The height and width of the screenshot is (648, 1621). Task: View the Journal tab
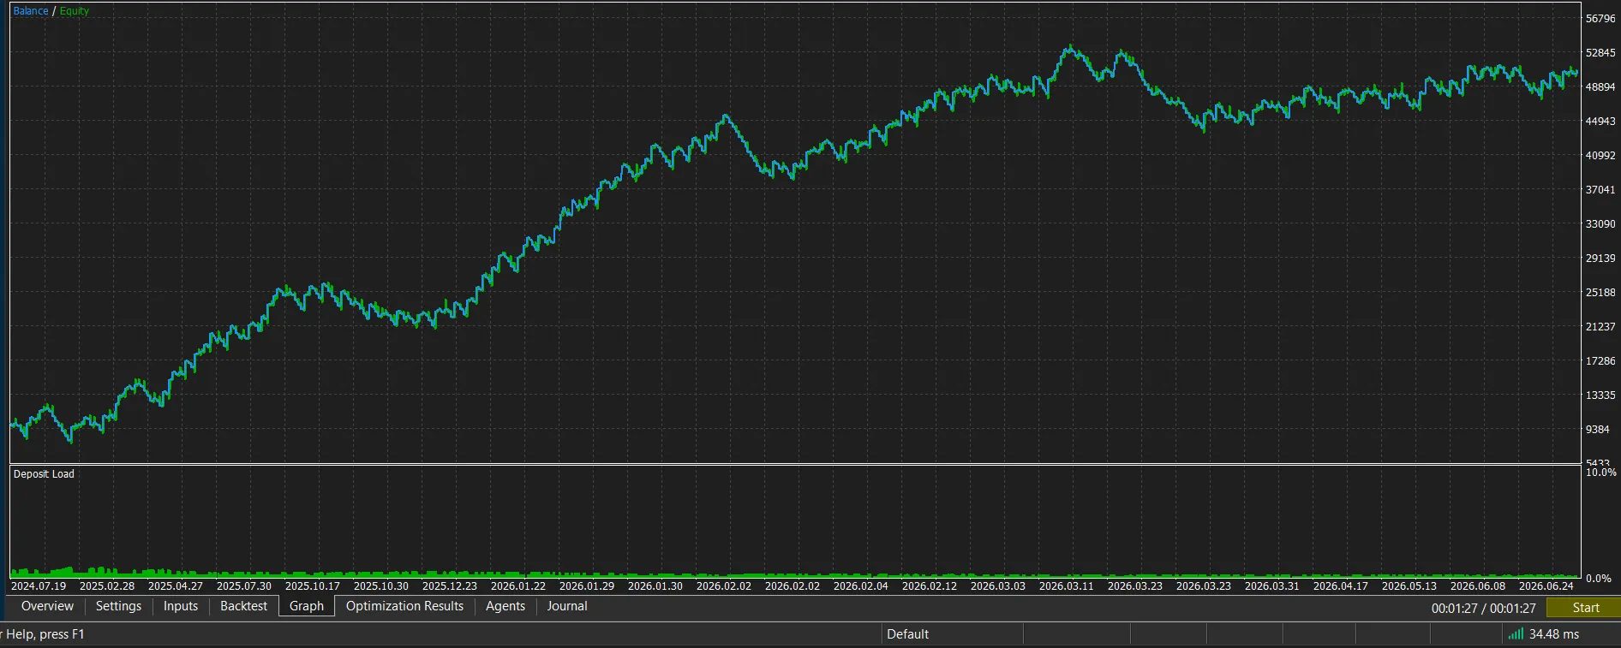click(567, 606)
